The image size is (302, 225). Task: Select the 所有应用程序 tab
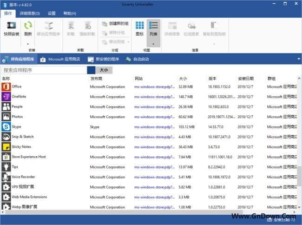point(19,59)
